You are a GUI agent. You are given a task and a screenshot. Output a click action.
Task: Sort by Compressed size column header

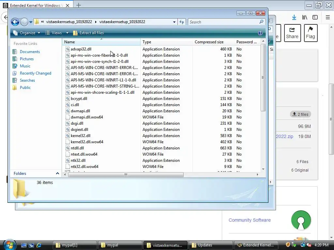213,42
